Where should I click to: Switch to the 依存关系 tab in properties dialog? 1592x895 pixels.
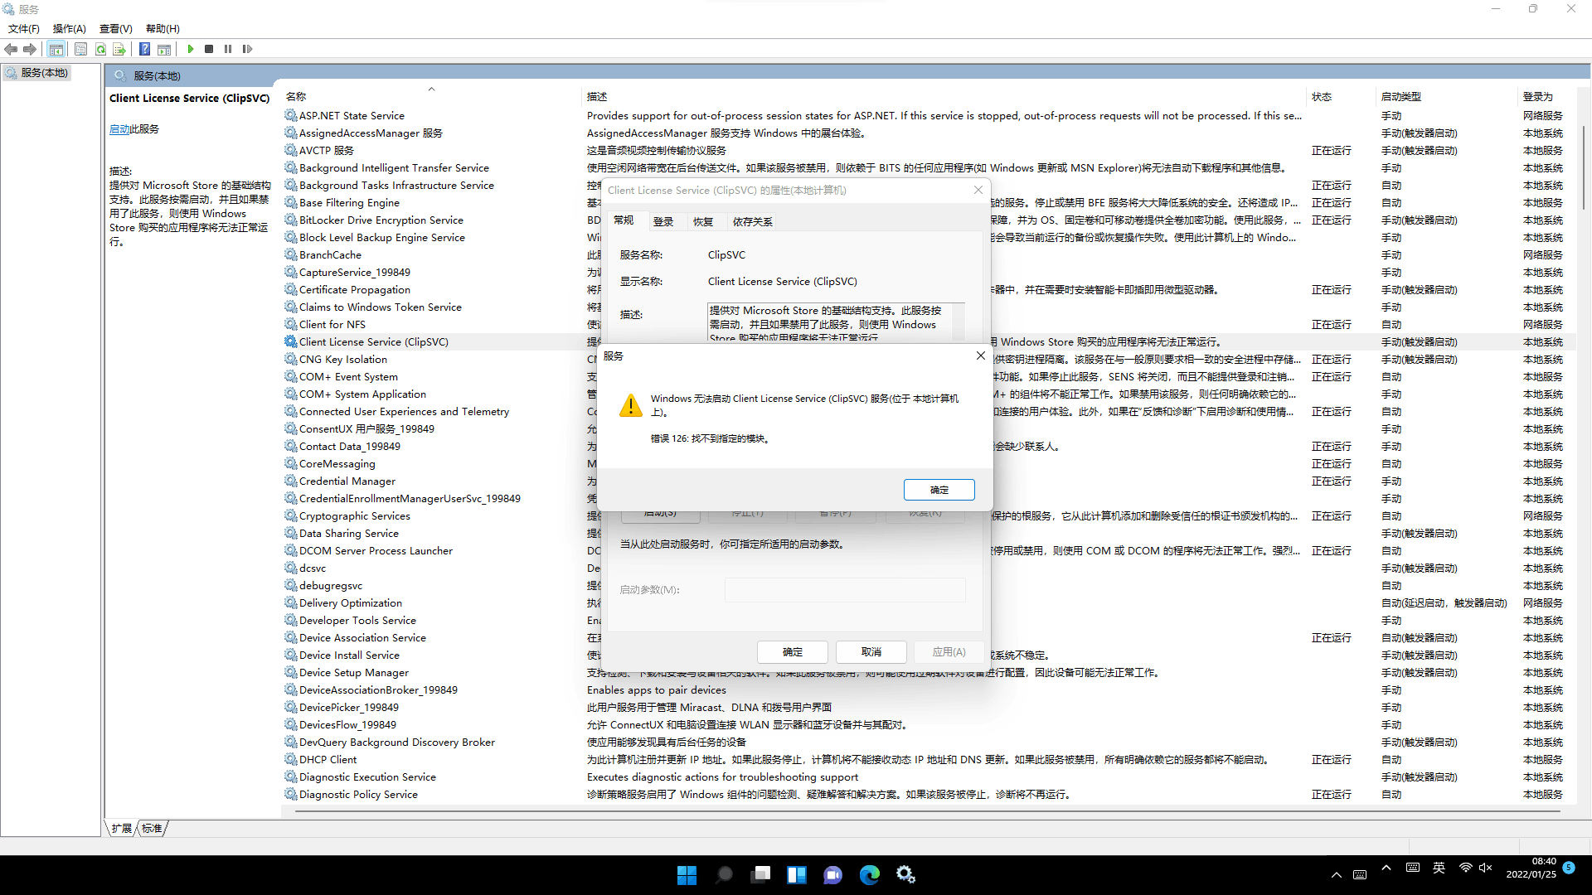pos(753,222)
